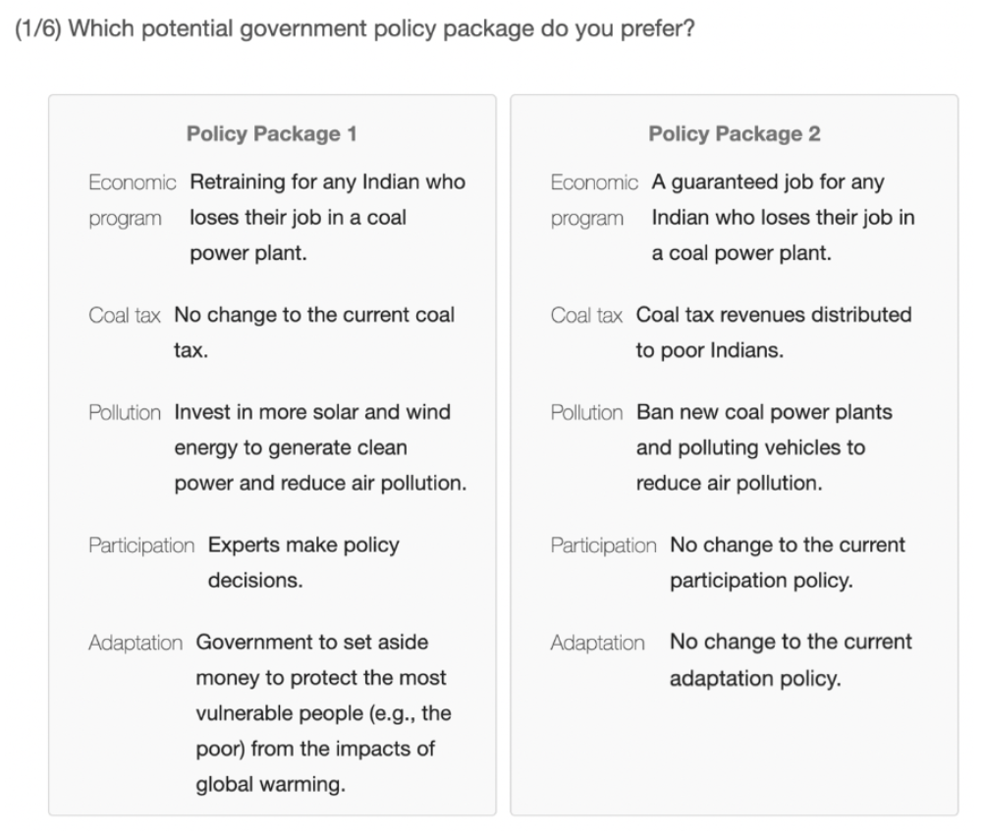Select the Policy Package 2 heading
The height and width of the screenshot is (832, 984).
(734, 134)
